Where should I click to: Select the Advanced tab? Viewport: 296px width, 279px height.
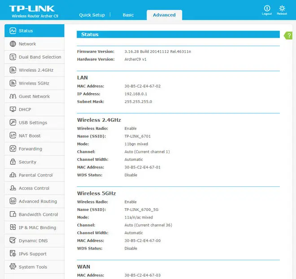tap(164, 15)
